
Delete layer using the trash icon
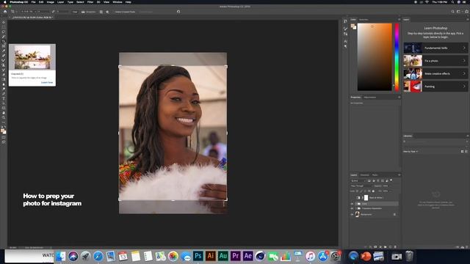pyautogui.click(x=395, y=247)
